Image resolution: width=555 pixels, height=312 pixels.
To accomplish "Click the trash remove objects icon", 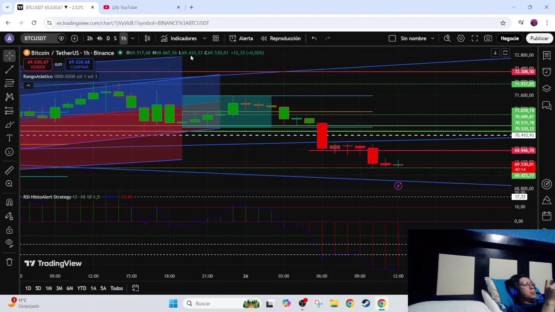I will click(9, 262).
